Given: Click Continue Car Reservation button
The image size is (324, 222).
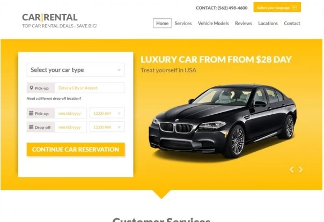Looking at the screenshot, I should click(76, 149).
